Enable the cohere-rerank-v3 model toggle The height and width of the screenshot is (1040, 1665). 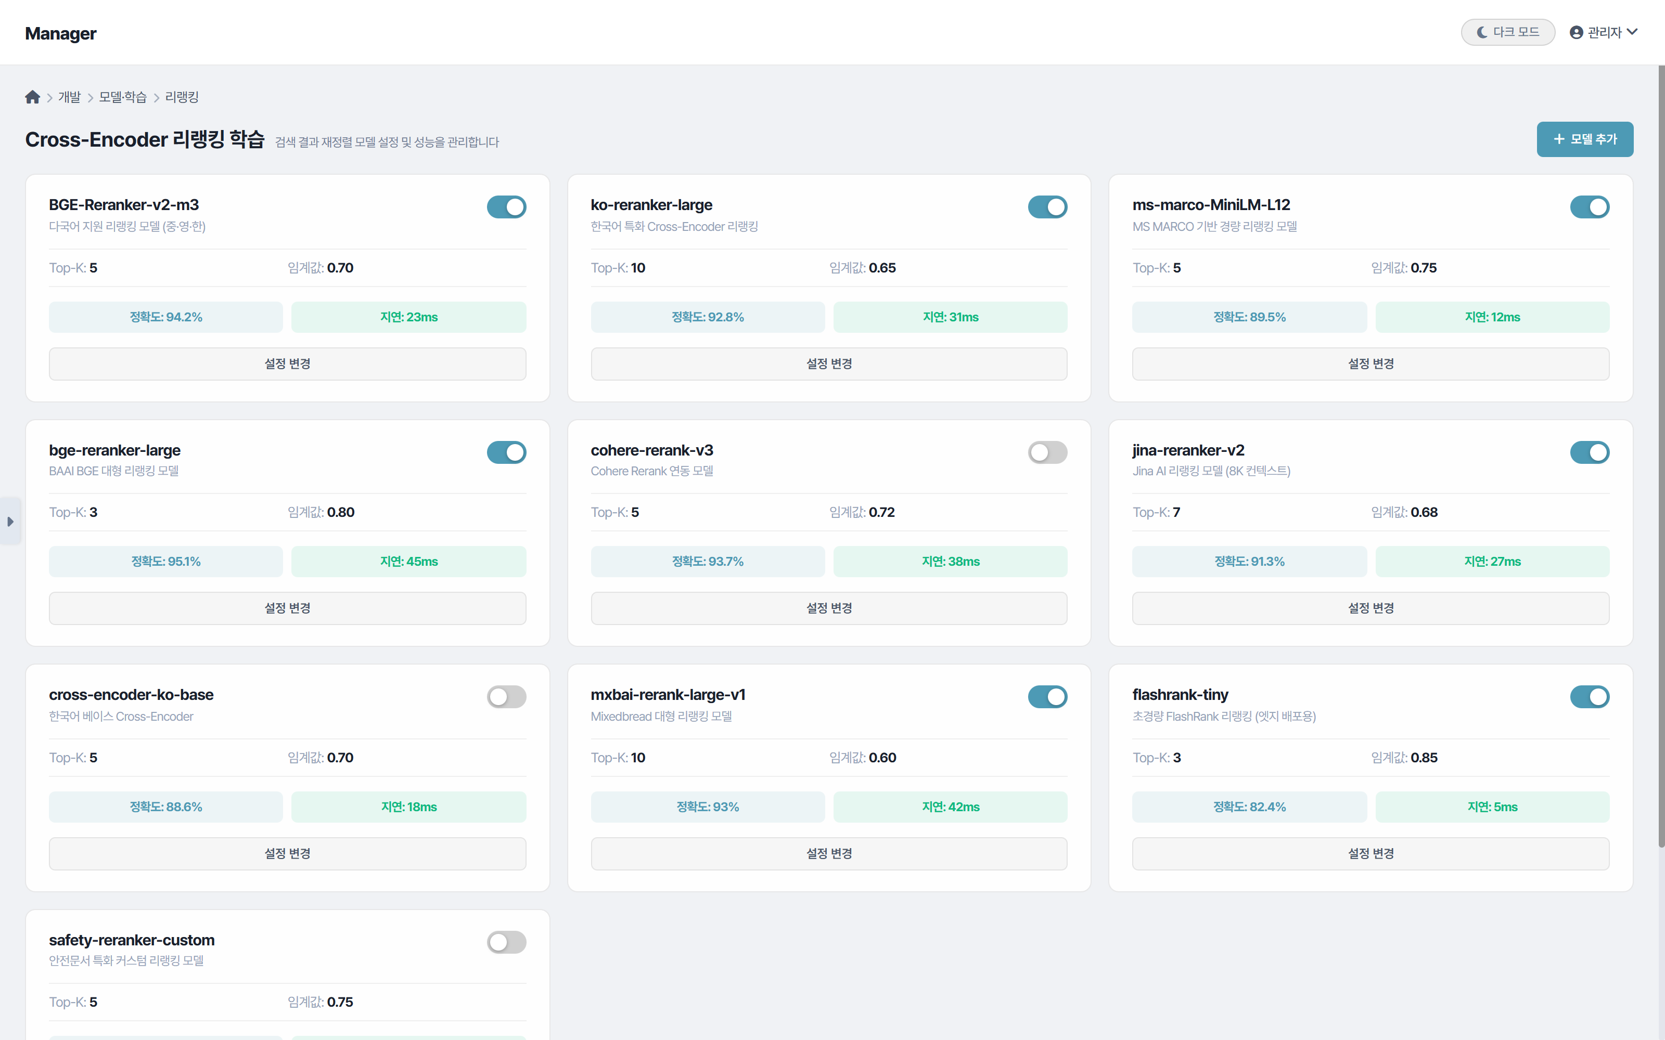pyautogui.click(x=1047, y=452)
